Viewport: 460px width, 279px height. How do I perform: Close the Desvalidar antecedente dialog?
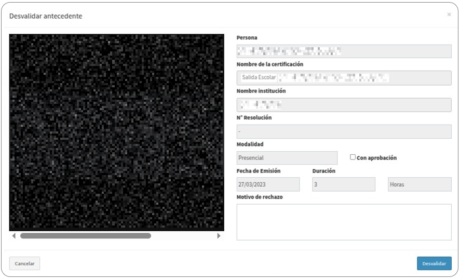(x=449, y=15)
